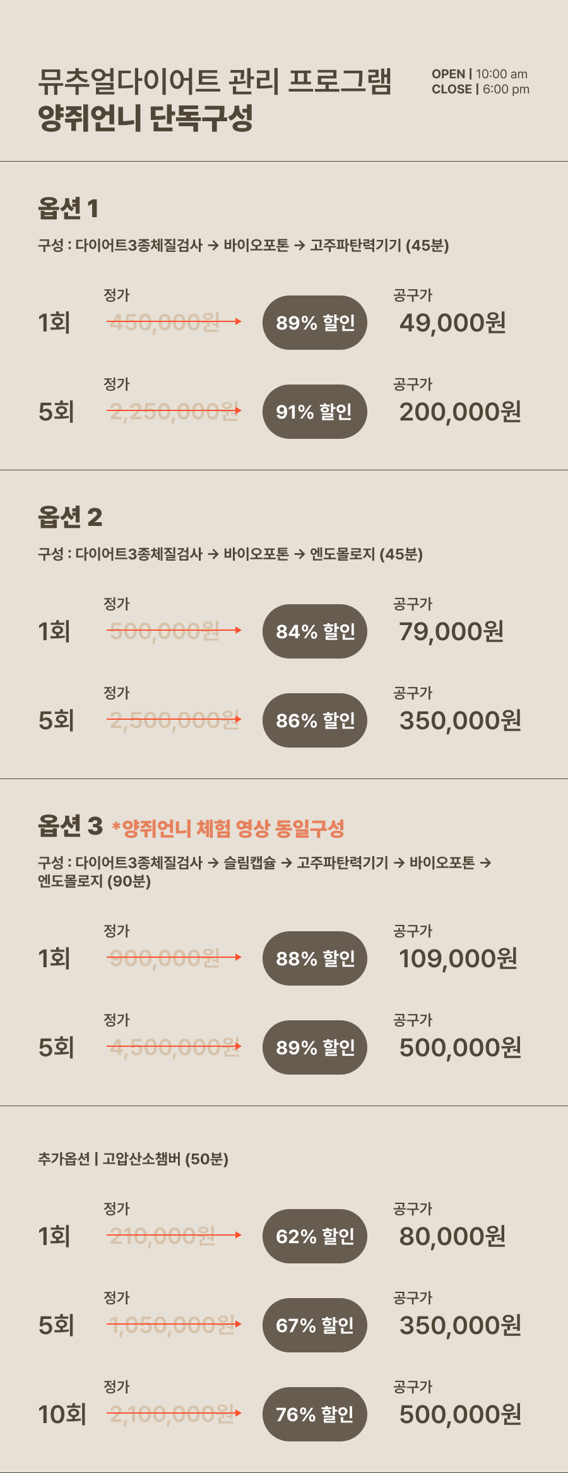Click the 옵션 3 heading
Image resolution: width=568 pixels, height=1473 pixels.
click(70, 826)
